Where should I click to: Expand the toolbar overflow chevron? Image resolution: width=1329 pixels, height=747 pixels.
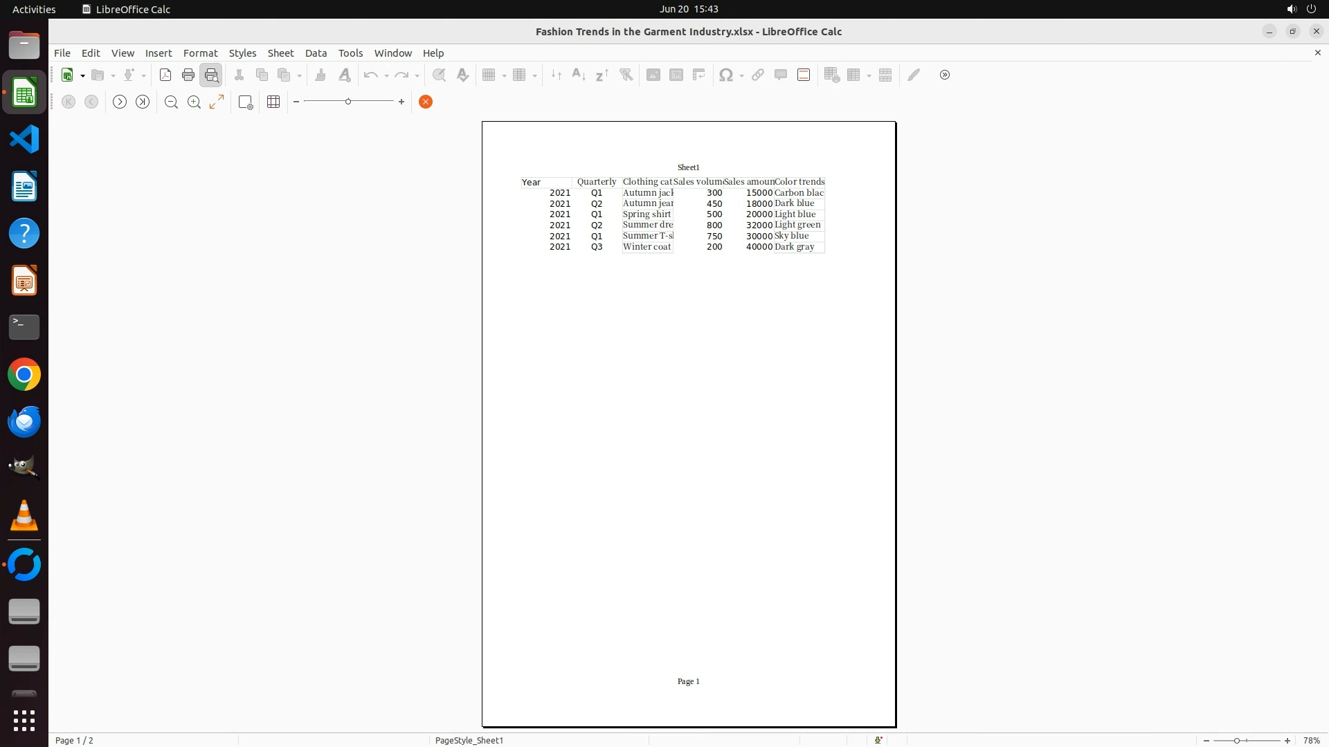pos(945,75)
